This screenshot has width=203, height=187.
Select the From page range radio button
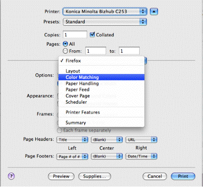[x=65, y=51]
